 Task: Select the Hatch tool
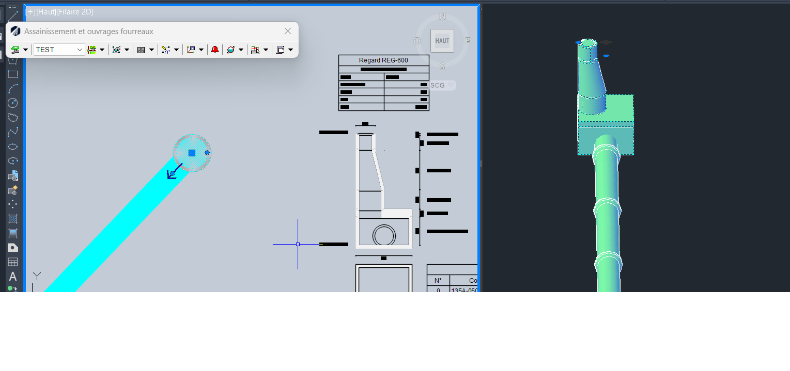click(x=13, y=219)
